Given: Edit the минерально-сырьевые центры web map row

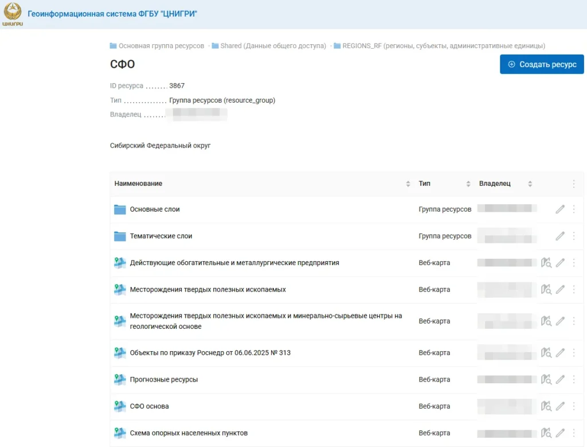Looking at the screenshot, I should point(560,321).
